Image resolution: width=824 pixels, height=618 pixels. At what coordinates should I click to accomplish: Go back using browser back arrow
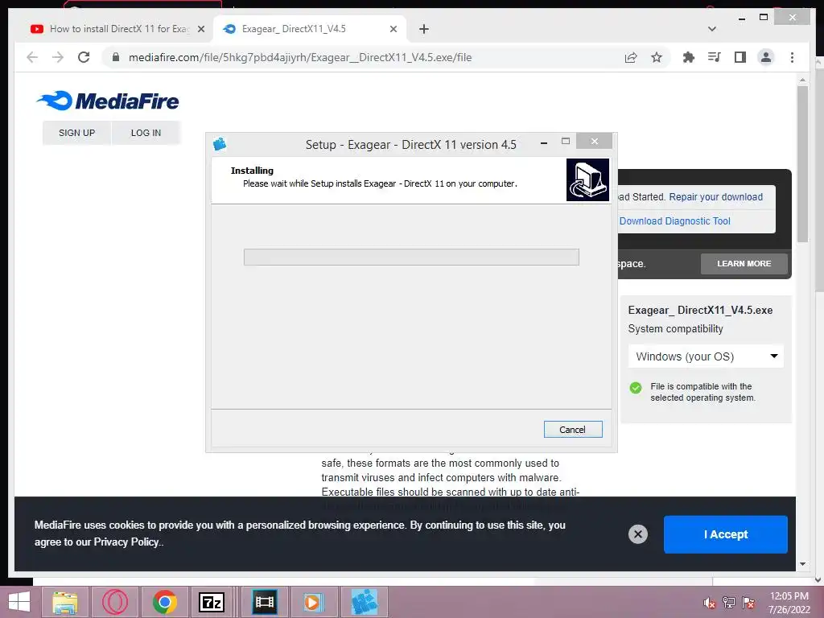click(x=32, y=57)
